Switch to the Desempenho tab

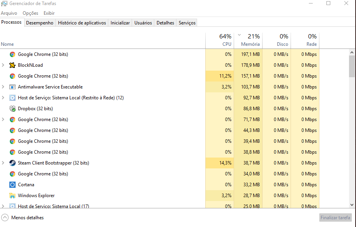pyautogui.click(x=40, y=23)
